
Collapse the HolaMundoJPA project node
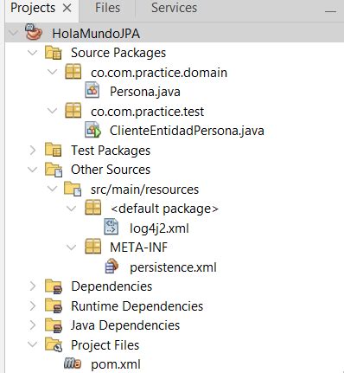[x=13, y=33]
